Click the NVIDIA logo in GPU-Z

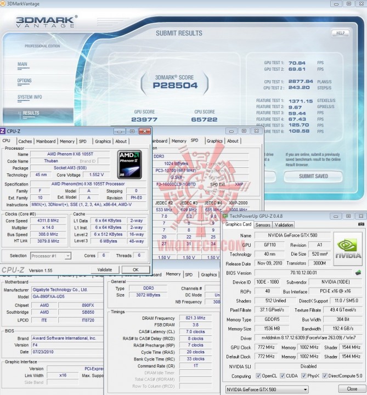click(348, 249)
